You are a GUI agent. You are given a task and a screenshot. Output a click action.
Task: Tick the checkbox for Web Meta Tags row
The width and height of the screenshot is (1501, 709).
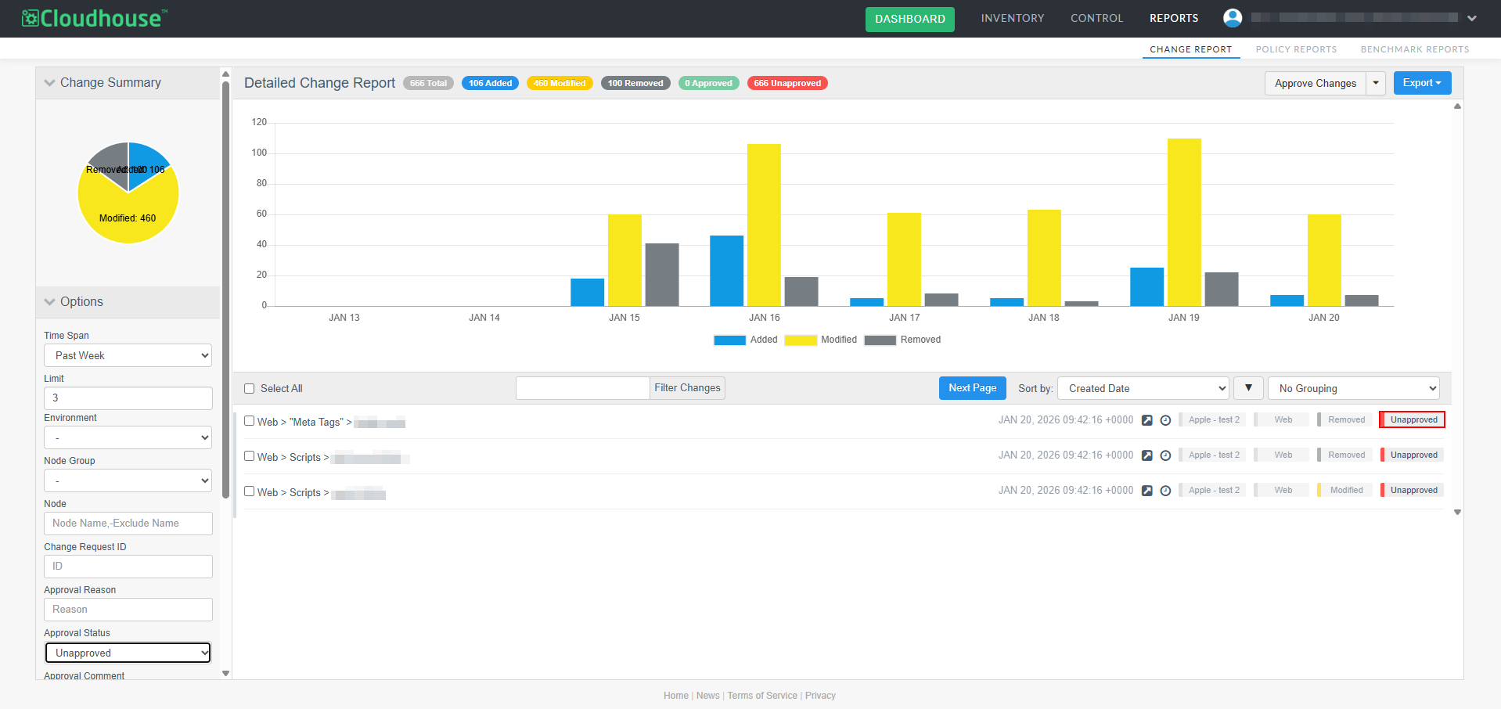(x=250, y=421)
